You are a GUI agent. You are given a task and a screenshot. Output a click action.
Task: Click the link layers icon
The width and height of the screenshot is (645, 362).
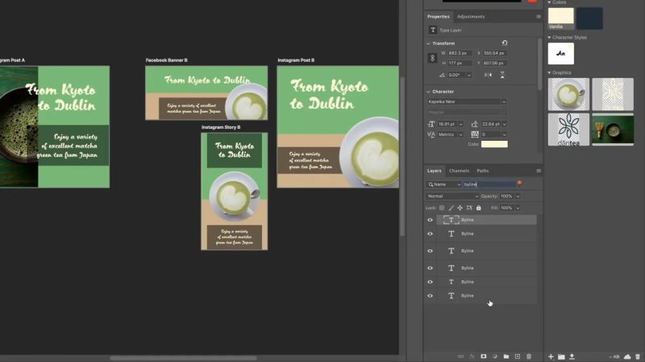460,356
